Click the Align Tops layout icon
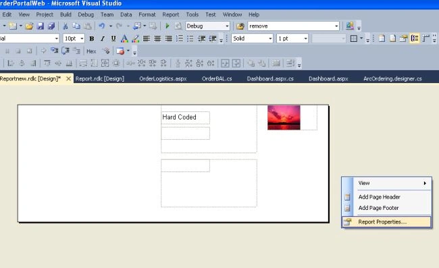 point(47,63)
